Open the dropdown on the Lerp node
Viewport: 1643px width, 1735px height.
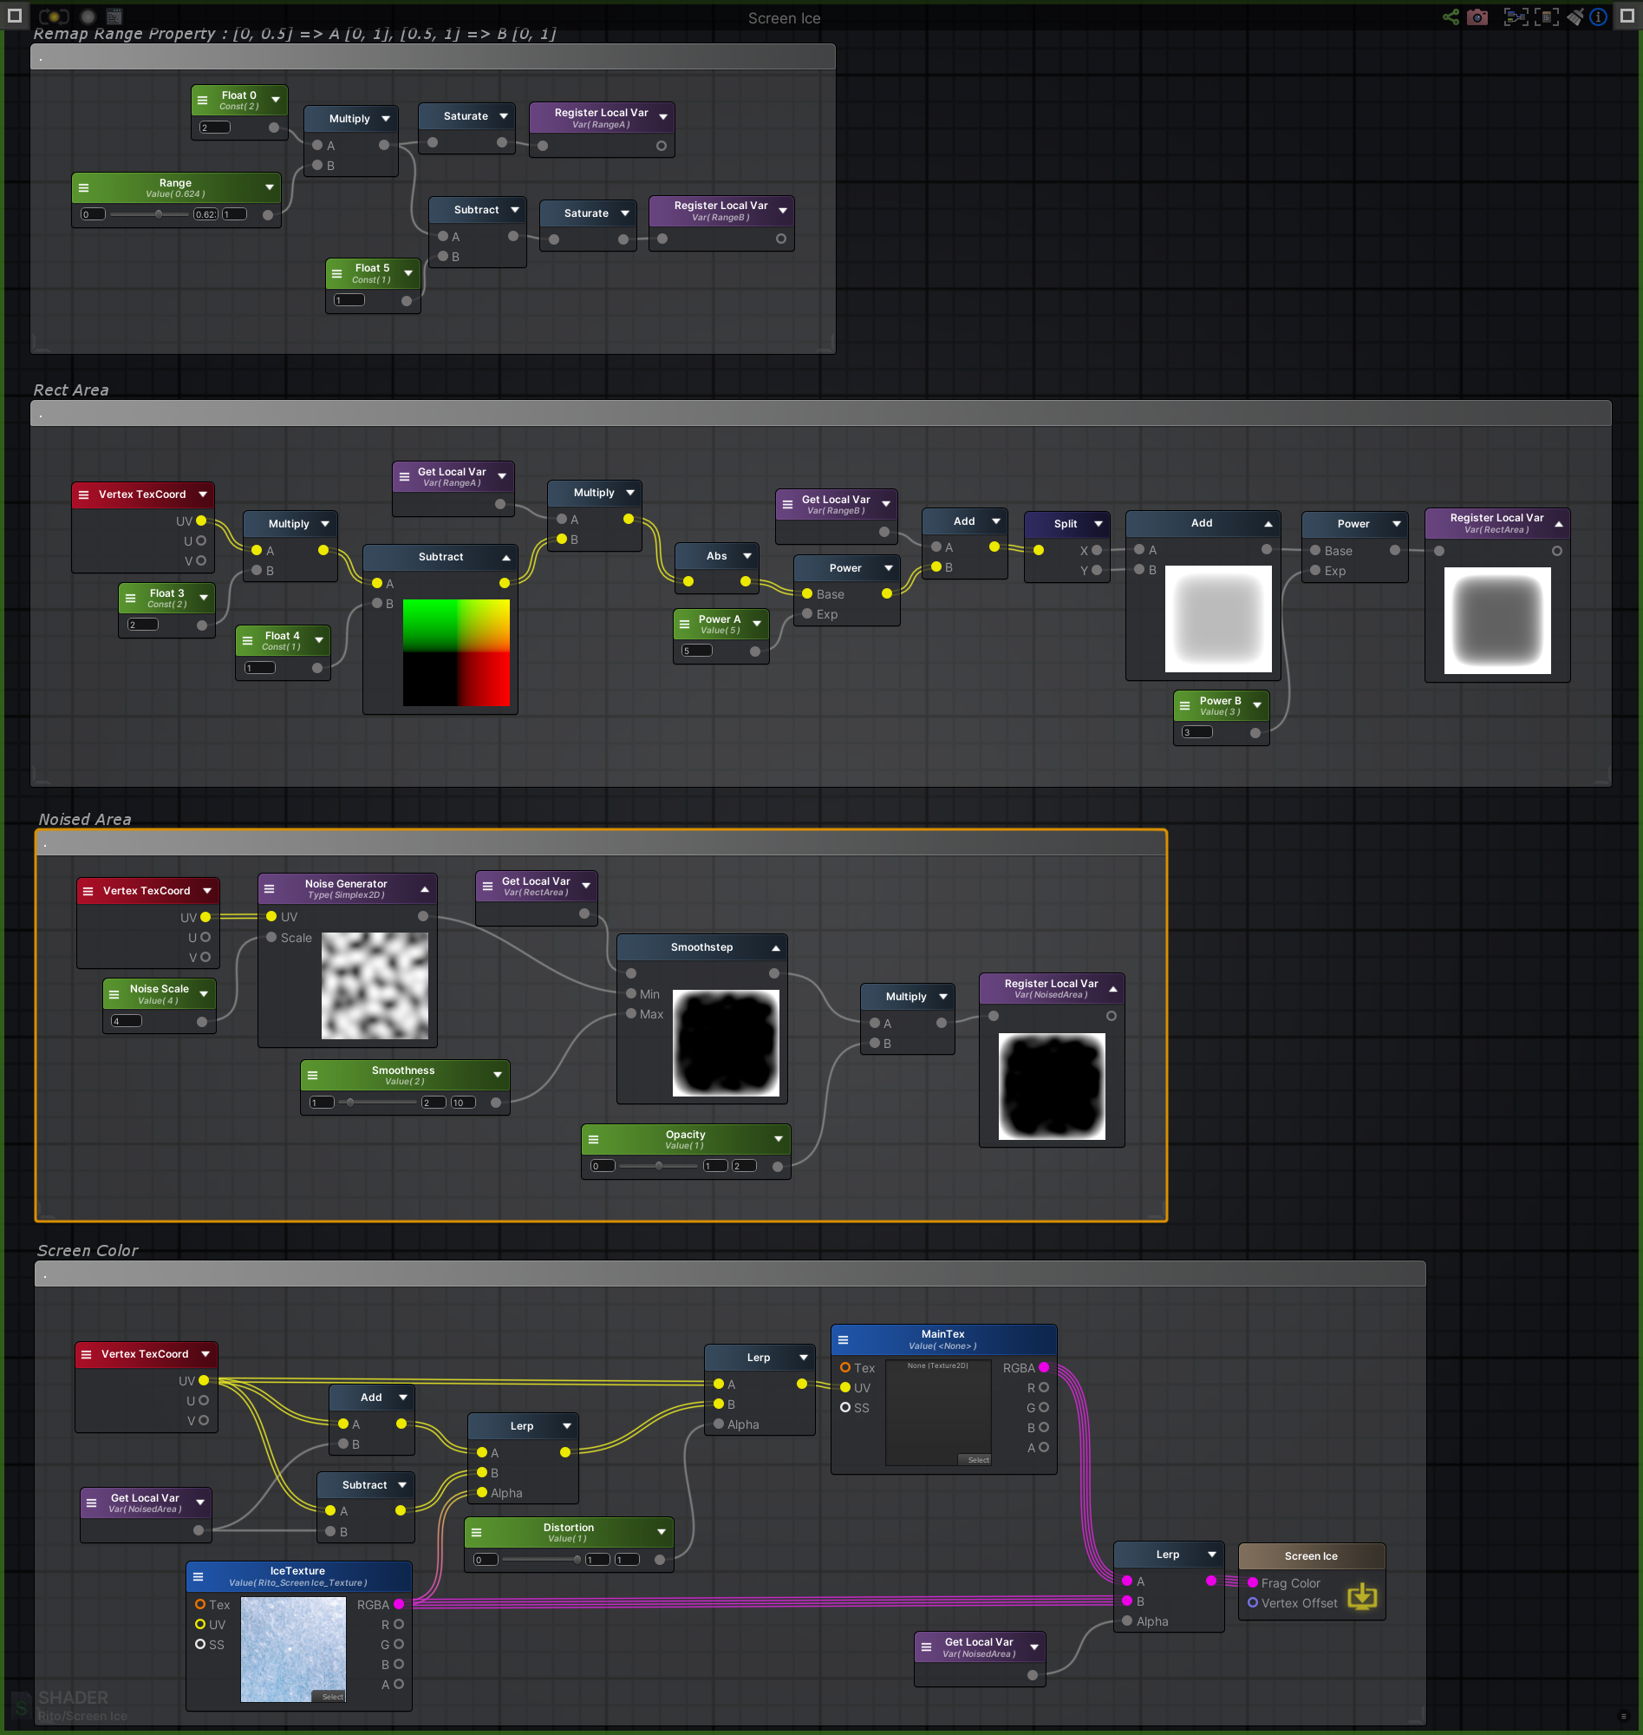801,1357
